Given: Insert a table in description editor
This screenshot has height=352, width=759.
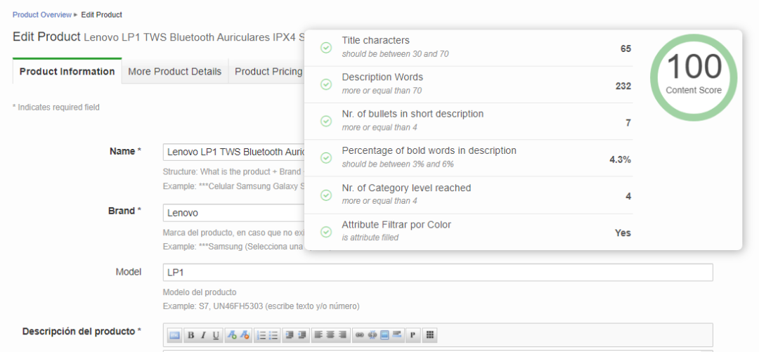Looking at the screenshot, I should coord(431,336).
